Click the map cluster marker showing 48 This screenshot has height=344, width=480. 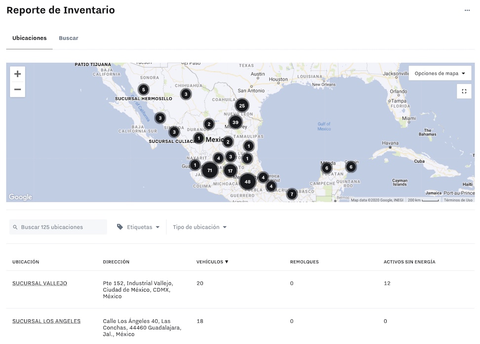tap(247, 182)
